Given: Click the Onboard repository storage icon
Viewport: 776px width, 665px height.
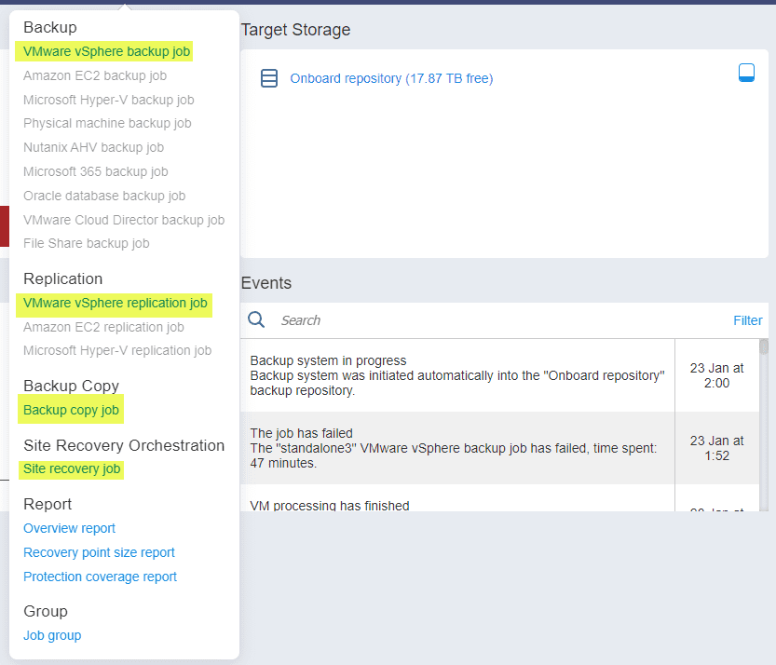Looking at the screenshot, I should [269, 78].
